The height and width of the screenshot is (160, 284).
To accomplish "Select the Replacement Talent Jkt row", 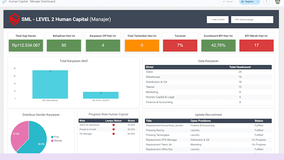I will pos(208,145).
